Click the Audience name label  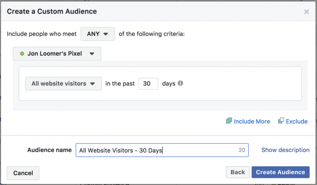click(x=49, y=150)
